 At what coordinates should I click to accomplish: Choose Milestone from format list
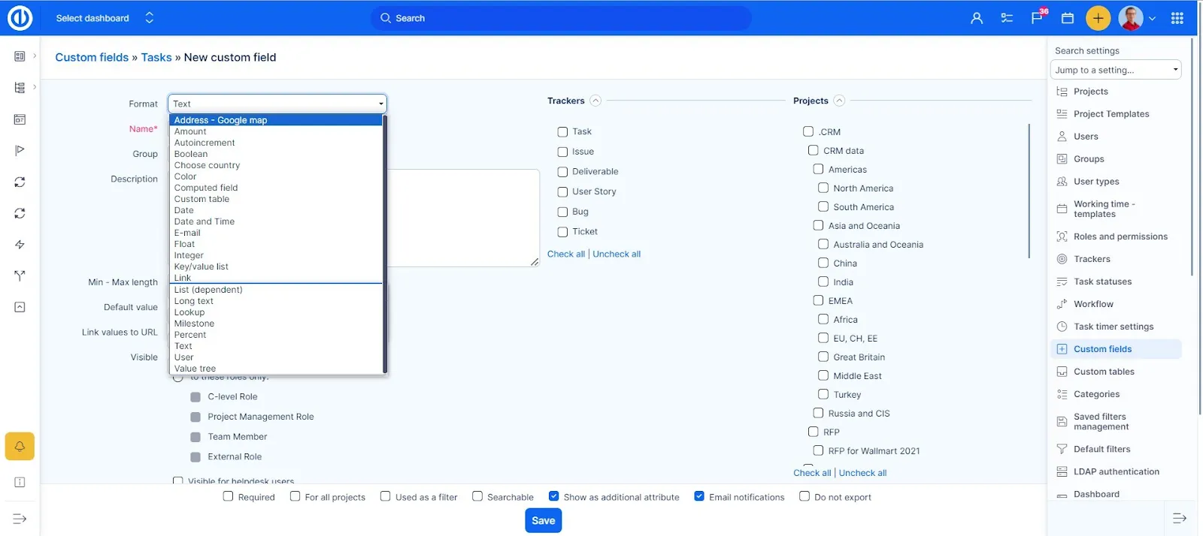[x=276, y=324]
